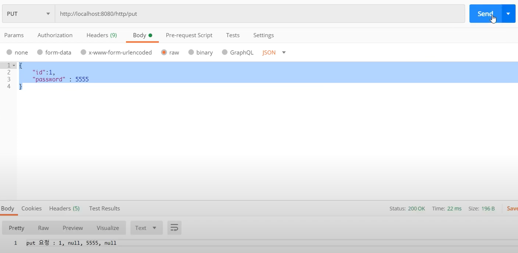Switch to the Params tab
Screen dimensions: 518x253
click(x=14, y=35)
